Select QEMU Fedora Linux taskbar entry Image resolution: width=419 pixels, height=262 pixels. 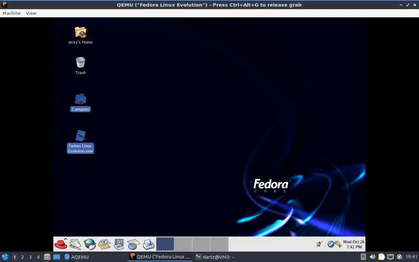tap(160, 257)
